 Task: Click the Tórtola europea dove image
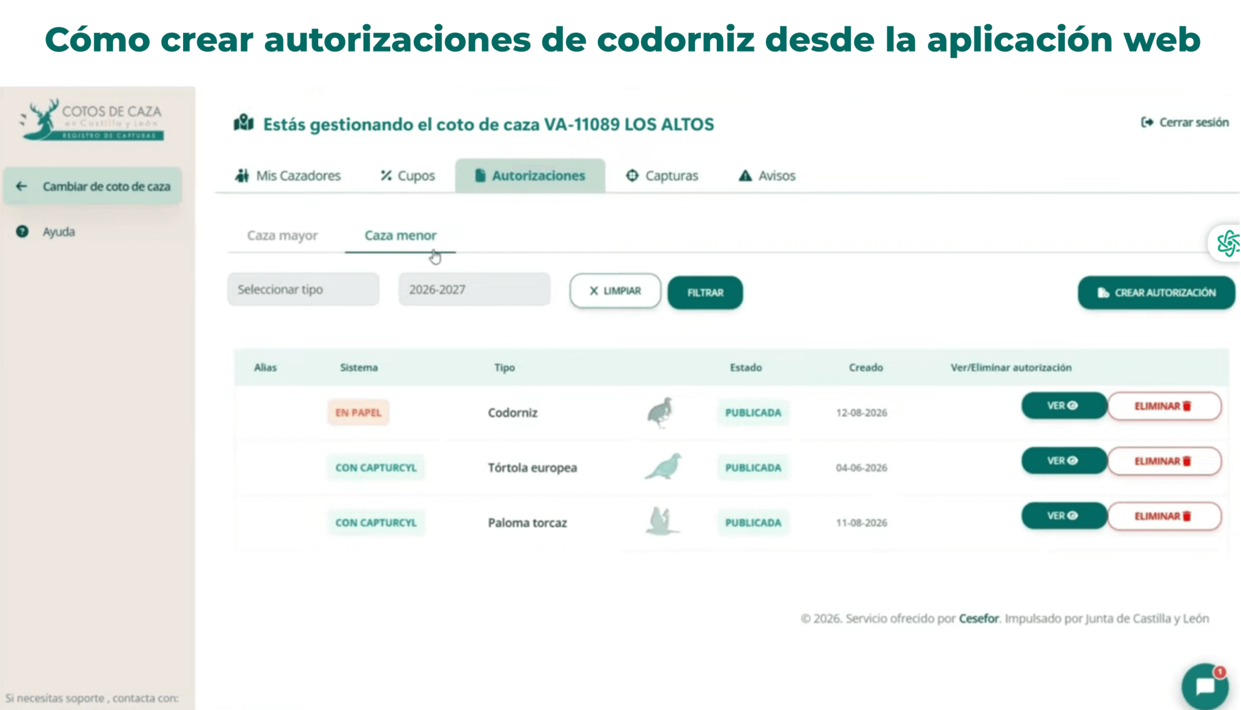[663, 466]
